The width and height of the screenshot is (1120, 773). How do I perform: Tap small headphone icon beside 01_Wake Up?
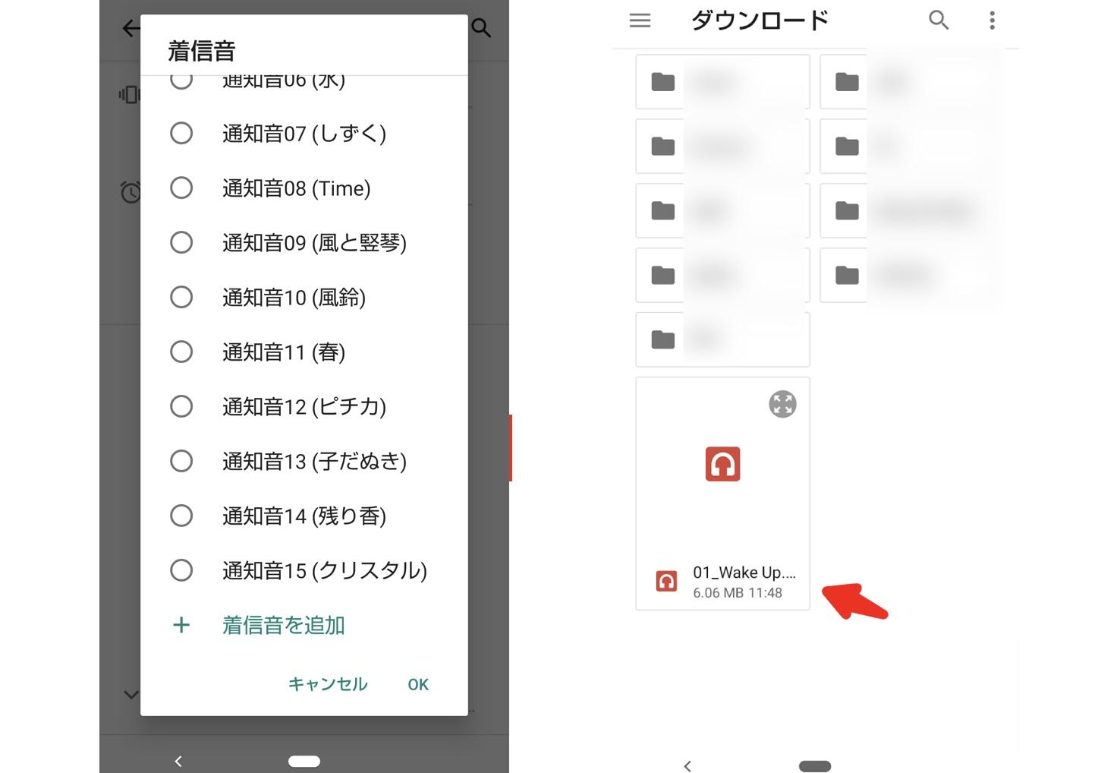point(666,581)
